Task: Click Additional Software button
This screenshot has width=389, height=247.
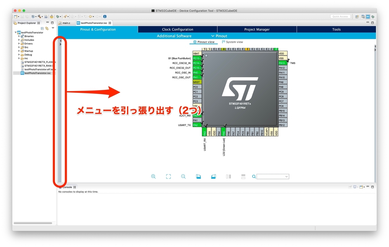Action: [x=174, y=36]
